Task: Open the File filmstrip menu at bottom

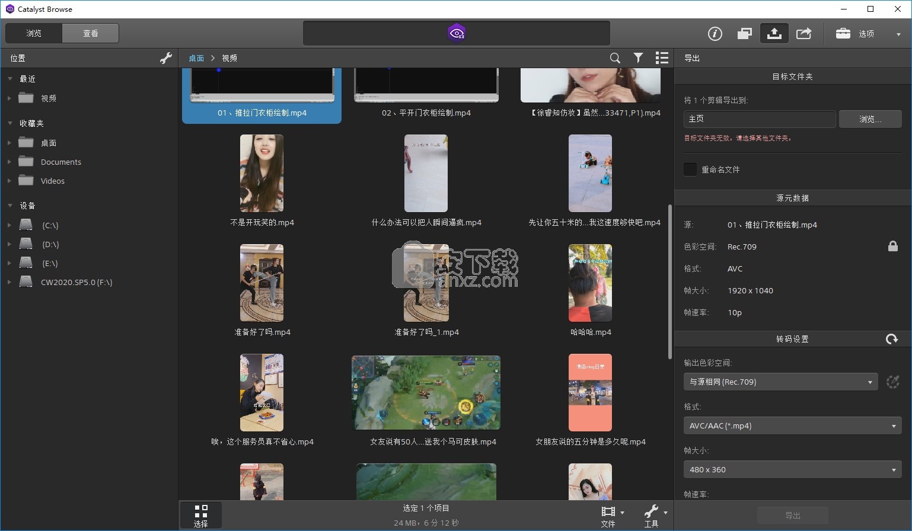Action: [x=612, y=515]
